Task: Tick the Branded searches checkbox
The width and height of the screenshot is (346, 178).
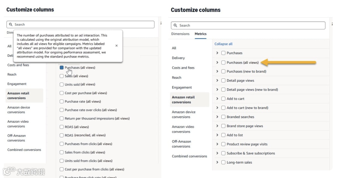Action: pyautogui.click(x=223, y=117)
